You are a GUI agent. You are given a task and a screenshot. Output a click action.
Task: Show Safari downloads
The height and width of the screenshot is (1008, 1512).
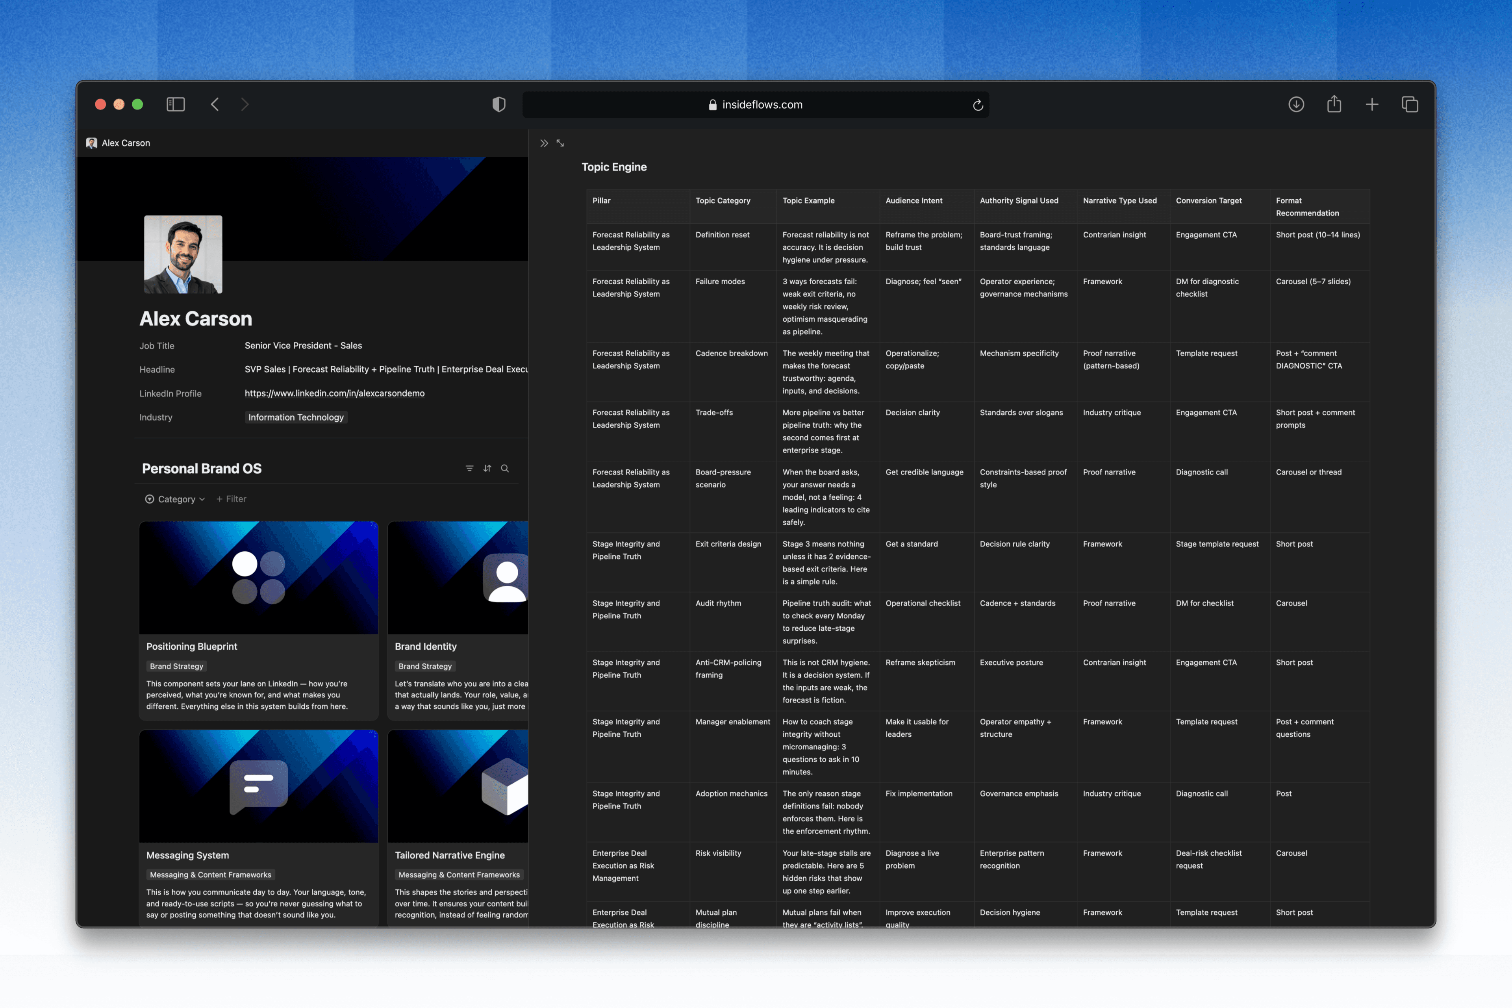1296,104
